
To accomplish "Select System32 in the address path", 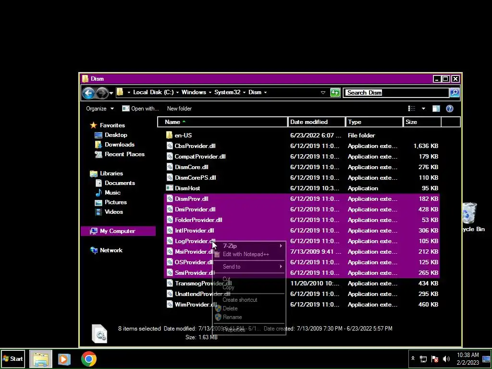I will [x=227, y=92].
